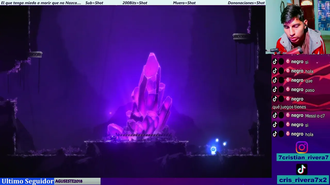Click the "El que tenga miedo a morir" banner text
The width and height of the screenshot is (330, 185).
tap(41, 3)
